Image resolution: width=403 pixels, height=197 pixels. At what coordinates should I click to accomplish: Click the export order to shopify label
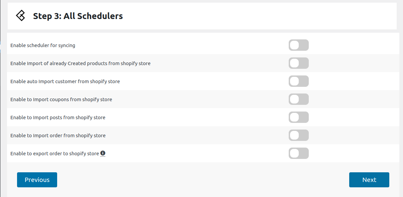tap(54, 154)
